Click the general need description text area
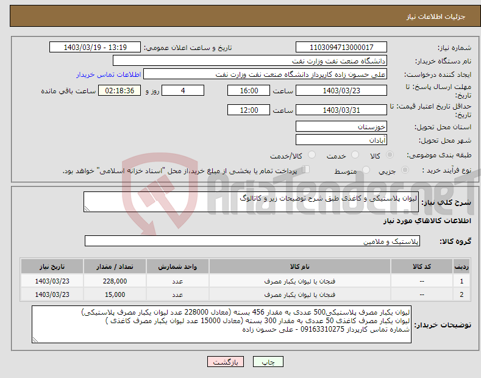This screenshot has height=378, width=481. (x=251, y=202)
